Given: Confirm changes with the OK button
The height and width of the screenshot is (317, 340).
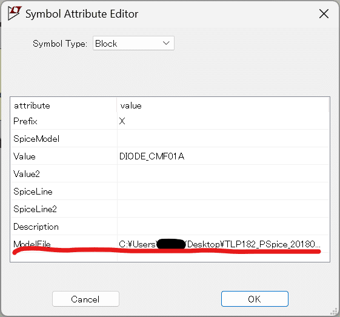Looking at the screenshot, I should [x=255, y=299].
